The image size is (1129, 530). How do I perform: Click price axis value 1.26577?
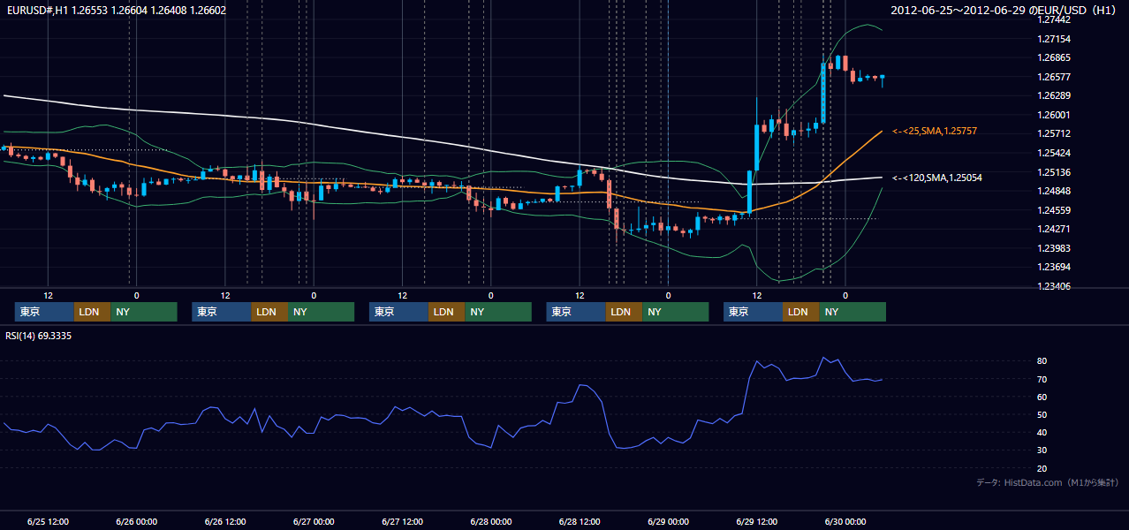(x=1054, y=77)
